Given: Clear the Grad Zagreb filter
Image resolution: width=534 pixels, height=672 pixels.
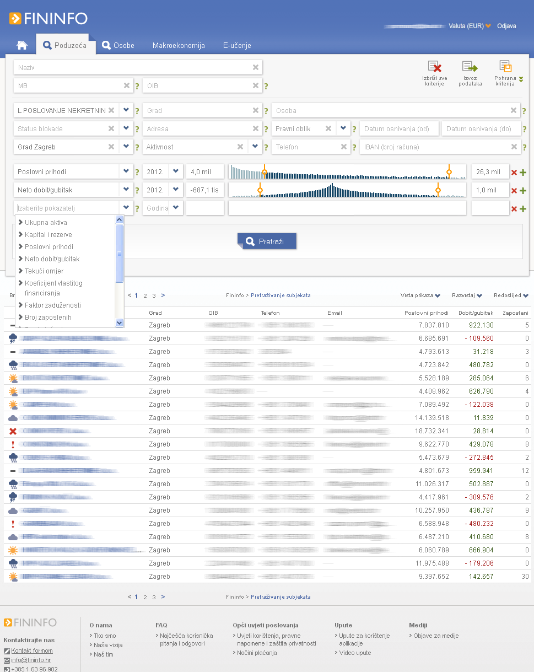Looking at the screenshot, I should pos(111,147).
